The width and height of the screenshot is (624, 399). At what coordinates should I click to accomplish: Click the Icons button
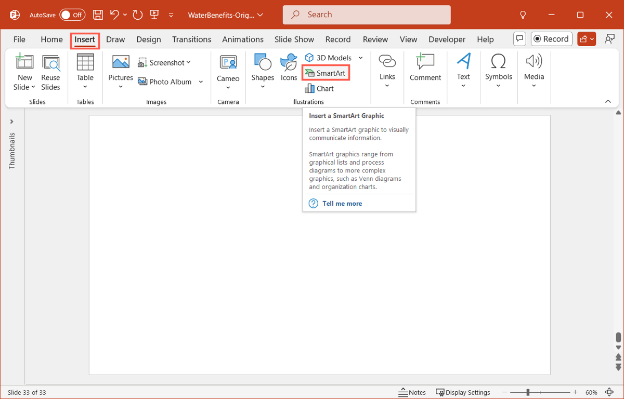point(289,68)
